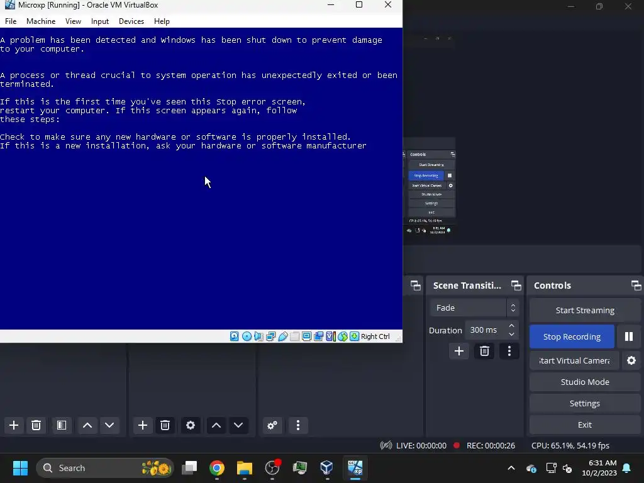Open Google Chrome from the taskbar

[217, 468]
